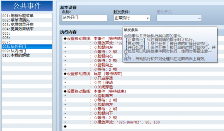Open the 触发条件 dropdown arrow
Image resolution: width=224 pixels, height=131 pixels.
(x=148, y=18)
